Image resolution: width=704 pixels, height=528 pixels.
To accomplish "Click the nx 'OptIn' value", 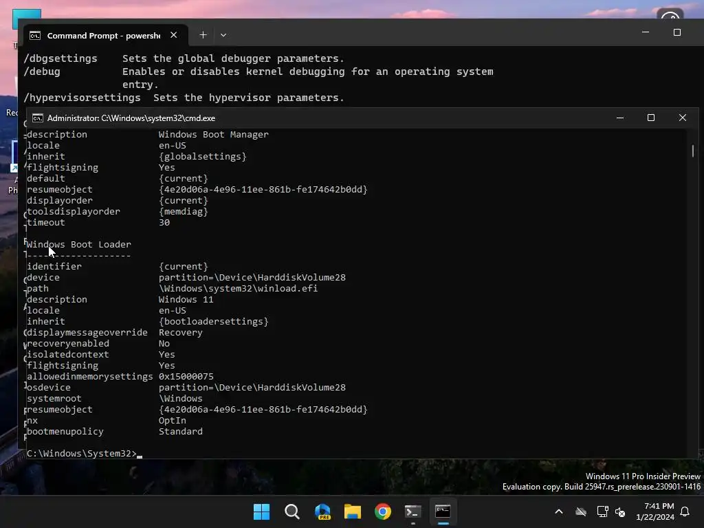I will [173, 421].
